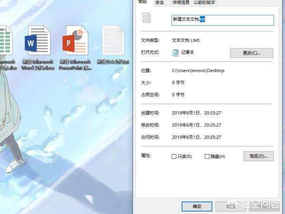Click the location path C:\Users\lenovo\Desktop
The width and height of the screenshot is (285, 214).
point(198,70)
